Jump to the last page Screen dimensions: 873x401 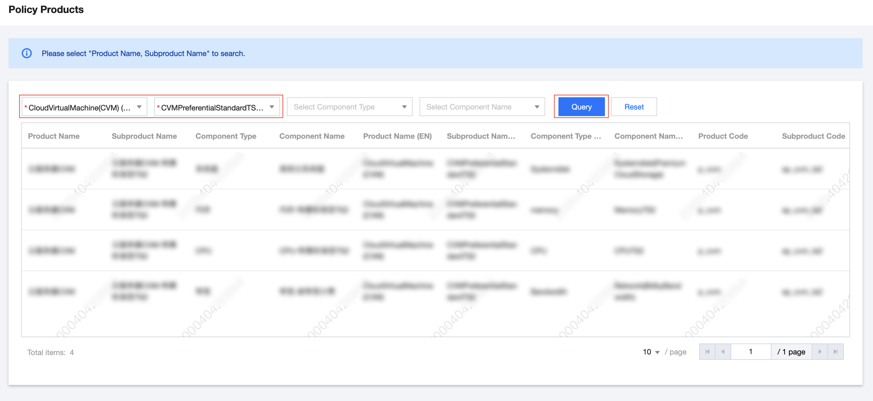point(835,351)
